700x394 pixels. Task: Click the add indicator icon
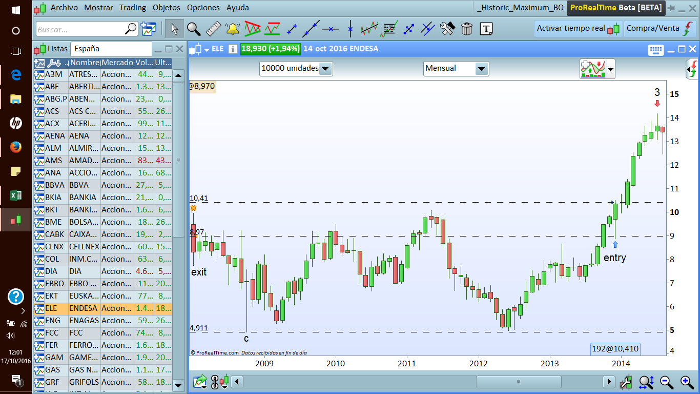(x=592, y=69)
